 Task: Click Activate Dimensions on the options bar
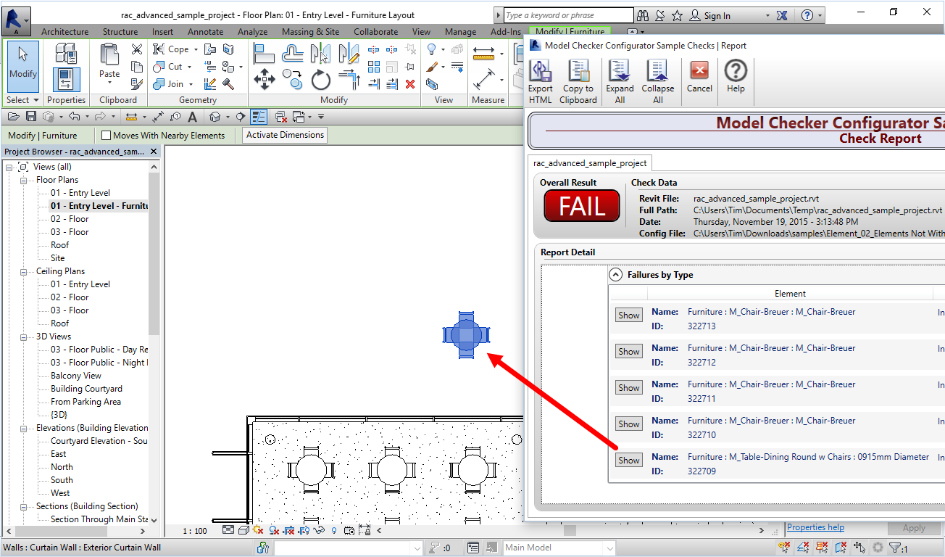pyautogui.click(x=284, y=135)
